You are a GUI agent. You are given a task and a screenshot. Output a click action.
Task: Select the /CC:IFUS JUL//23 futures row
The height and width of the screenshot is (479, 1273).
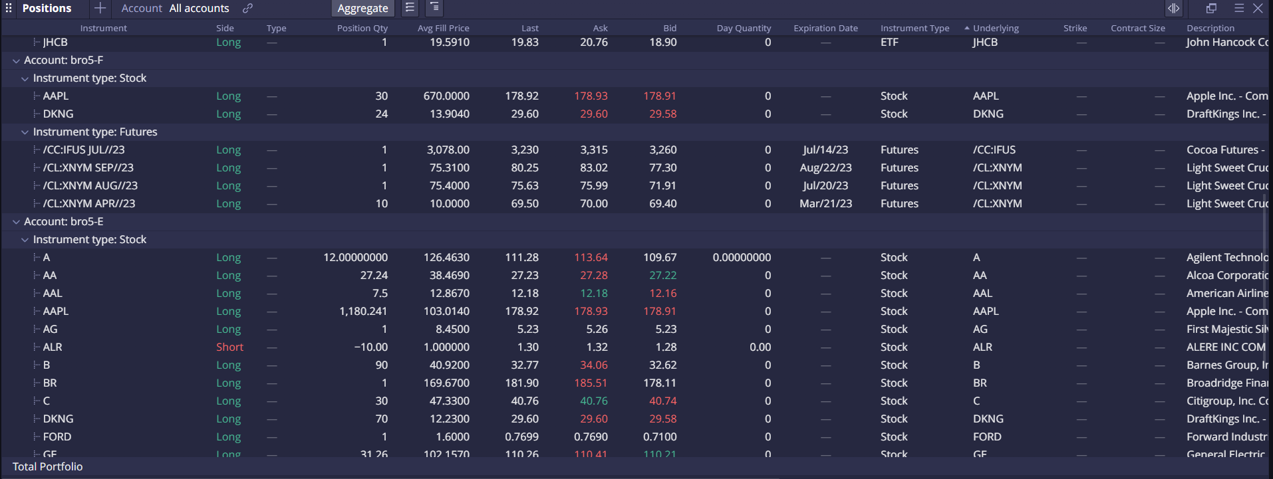click(84, 150)
